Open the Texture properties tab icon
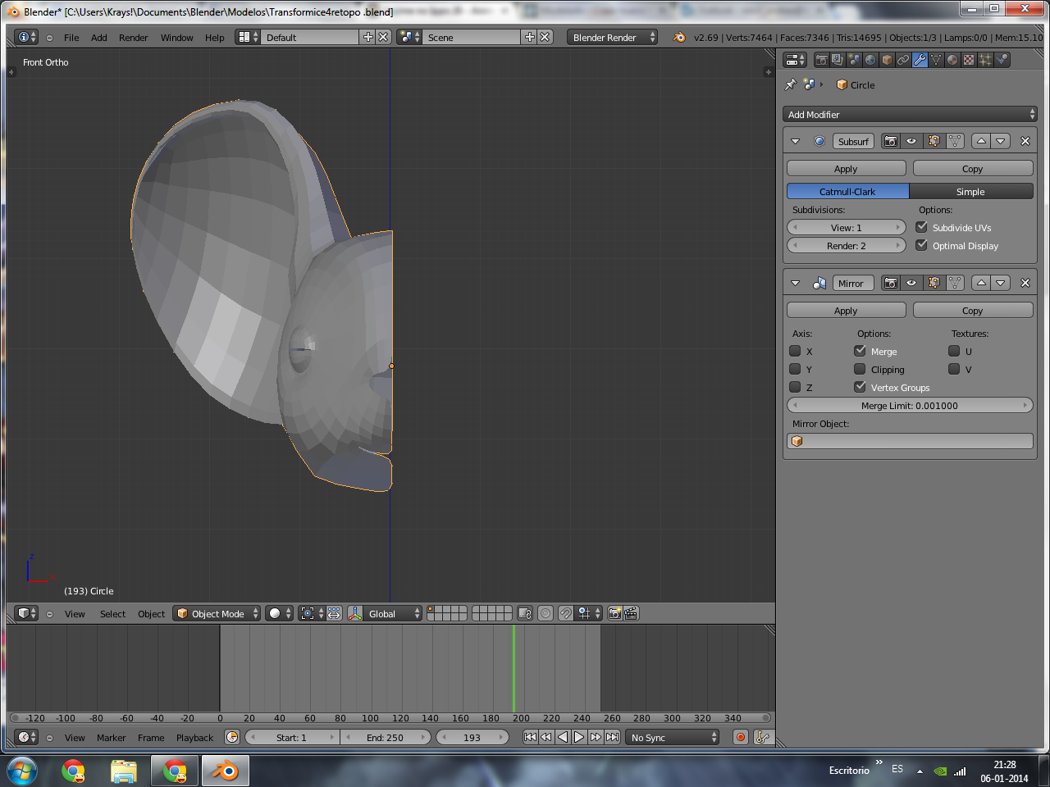 click(x=969, y=60)
